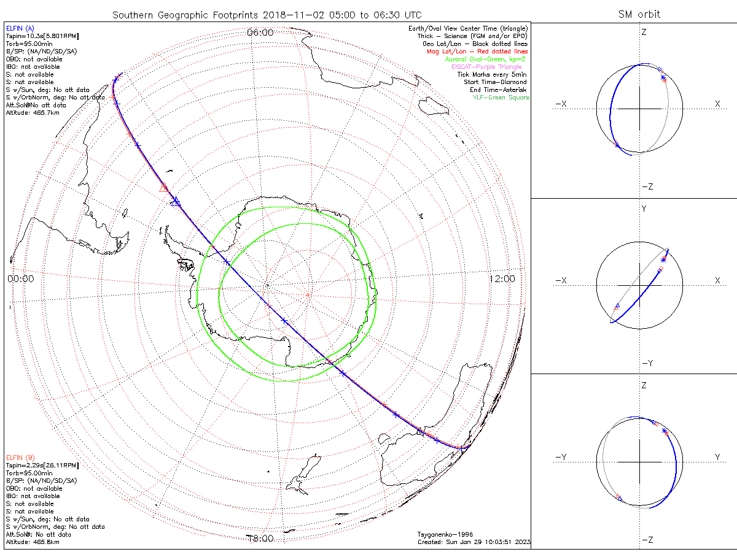Click the blue asterisk in the top SM orbit panel
The height and width of the screenshot is (552, 737).
click(663, 78)
